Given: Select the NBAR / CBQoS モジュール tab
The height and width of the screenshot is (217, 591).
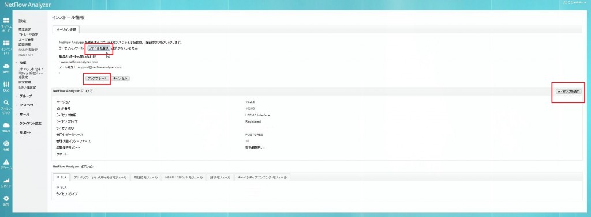Looking at the screenshot, I should pos(184,177).
